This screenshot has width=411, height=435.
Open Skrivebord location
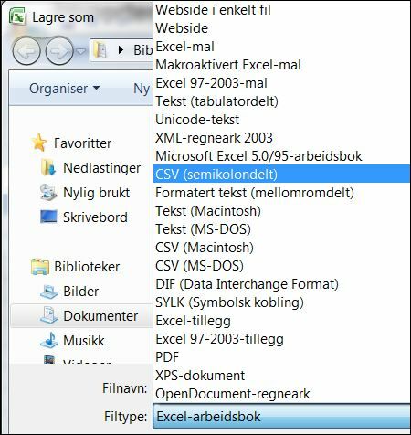[x=95, y=217]
